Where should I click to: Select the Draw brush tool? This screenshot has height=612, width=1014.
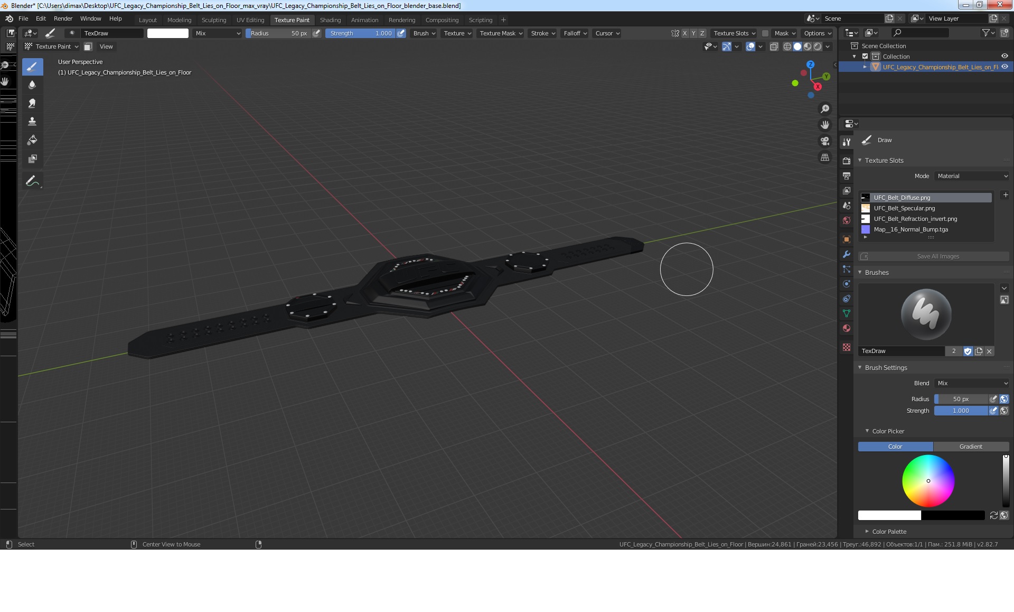(32, 67)
